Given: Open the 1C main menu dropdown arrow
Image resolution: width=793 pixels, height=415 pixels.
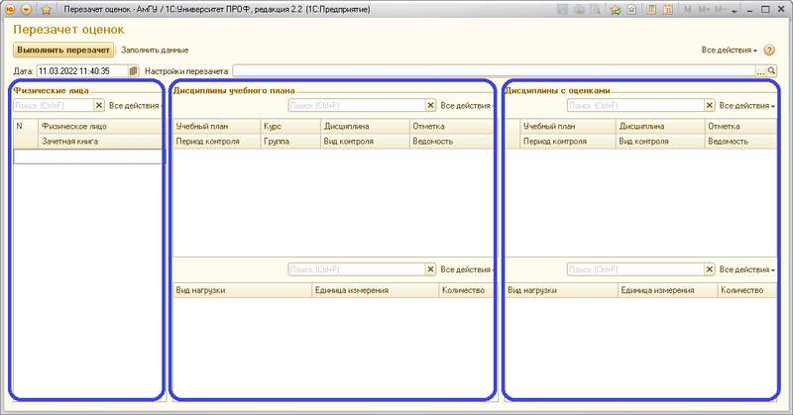Looking at the screenshot, I should (26, 9).
